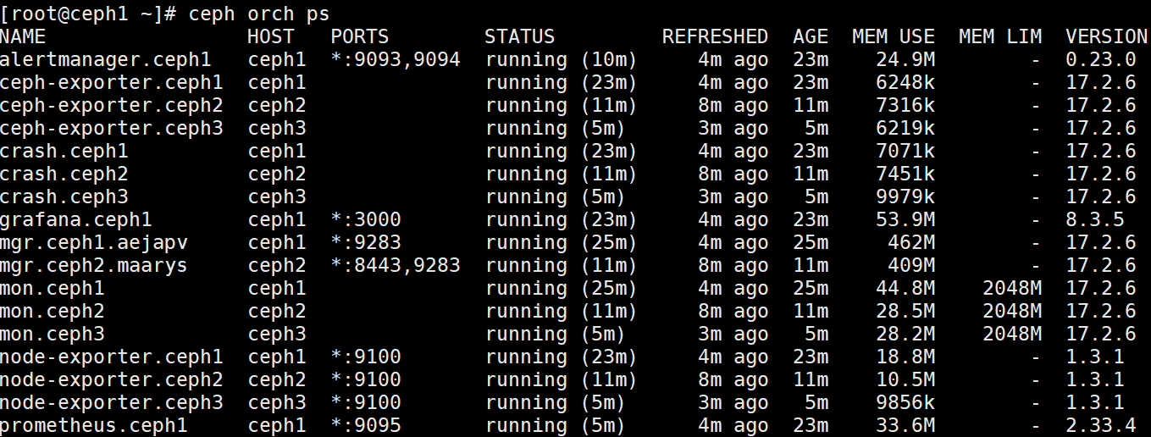Click the node-exporter.ceph3 daemon name

coord(112,403)
